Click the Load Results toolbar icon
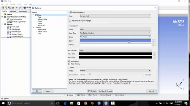Viewport: 190px width, 106px height. (3, 8)
